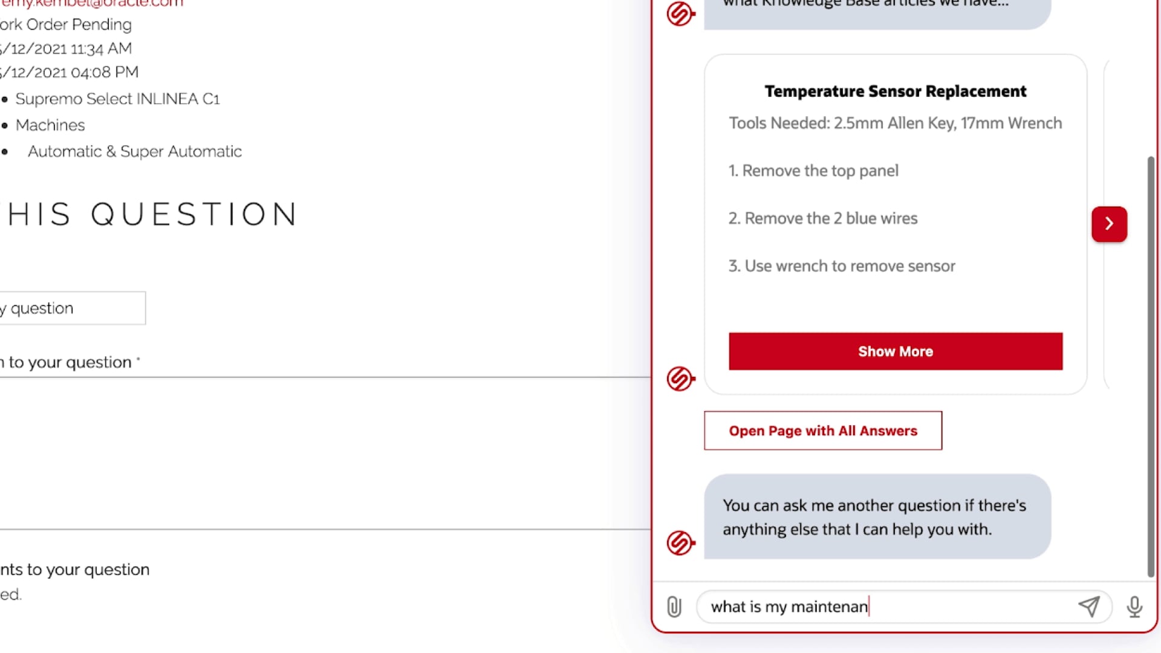This screenshot has height=653, width=1161.
Task: Click the bot avatar beside the Knowledge Base message
Action: click(680, 13)
